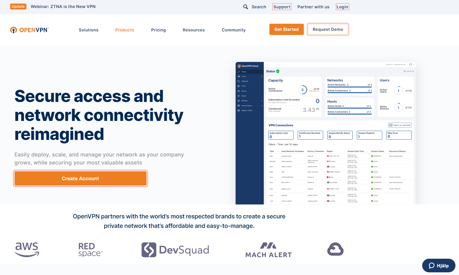Click the AWS partner logo
Screen dimensions: 459x275
(x=27, y=250)
